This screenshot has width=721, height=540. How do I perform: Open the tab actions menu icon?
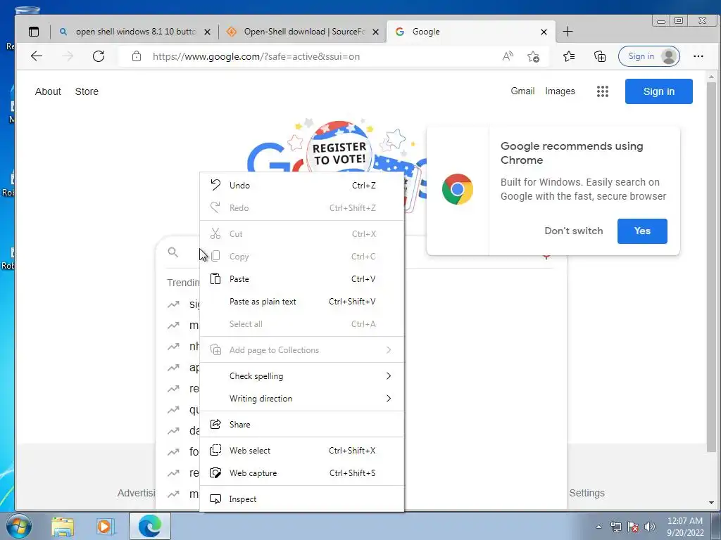34,32
